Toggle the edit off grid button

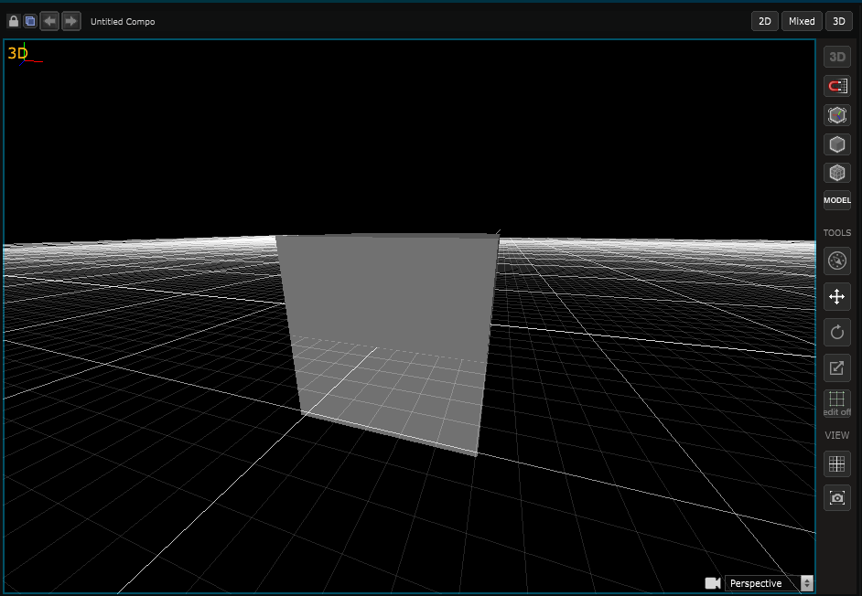837,403
